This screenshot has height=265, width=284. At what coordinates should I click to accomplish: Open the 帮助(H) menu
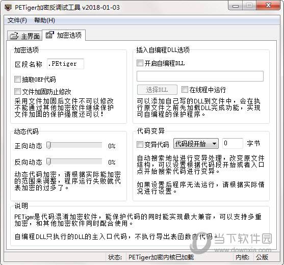tap(44, 20)
